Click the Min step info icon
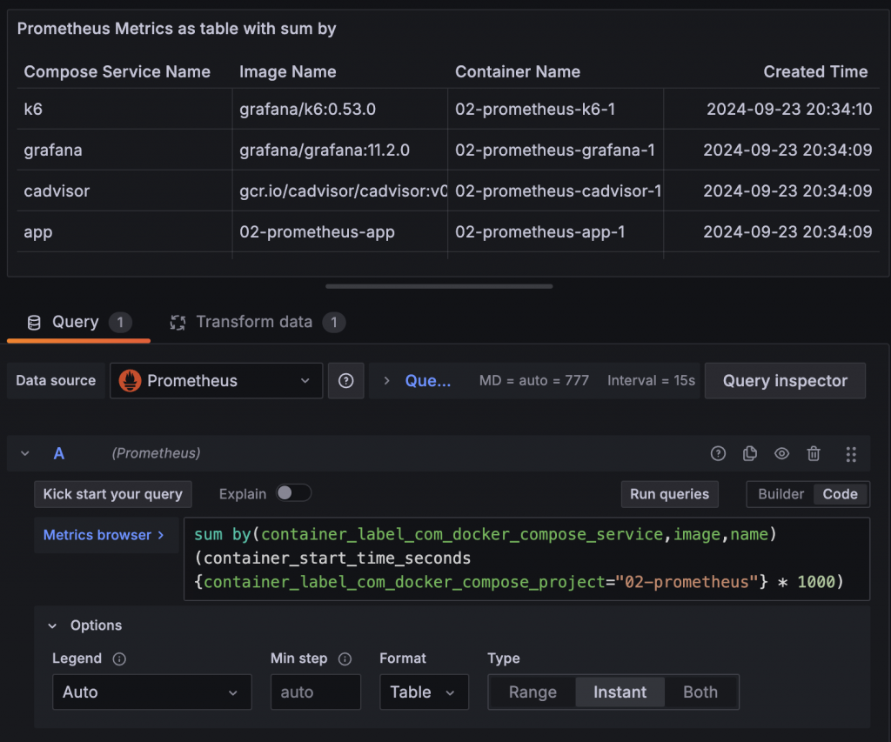 point(345,658)
